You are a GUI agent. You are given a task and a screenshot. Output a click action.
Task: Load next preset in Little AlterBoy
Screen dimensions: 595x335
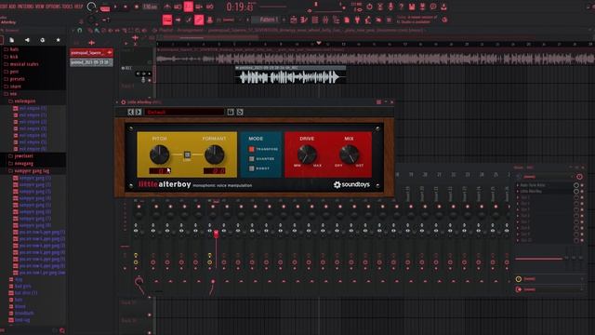point(139,112)
